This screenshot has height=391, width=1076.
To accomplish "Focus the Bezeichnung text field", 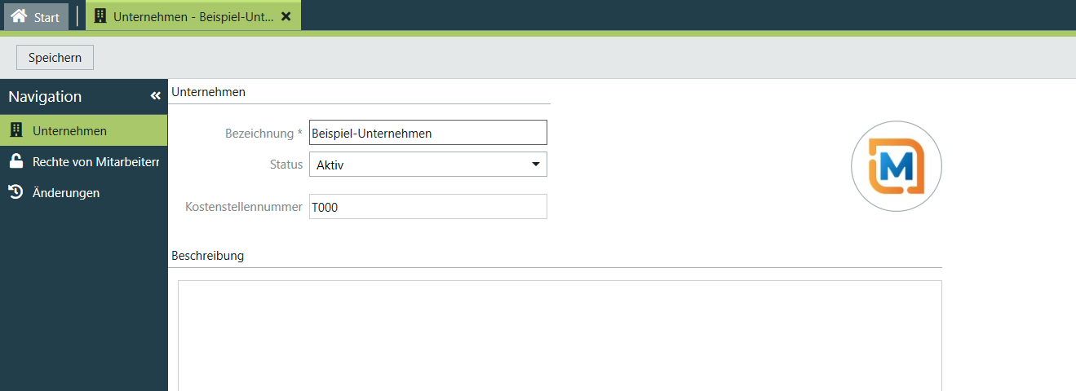I will [x=427, y=133].
